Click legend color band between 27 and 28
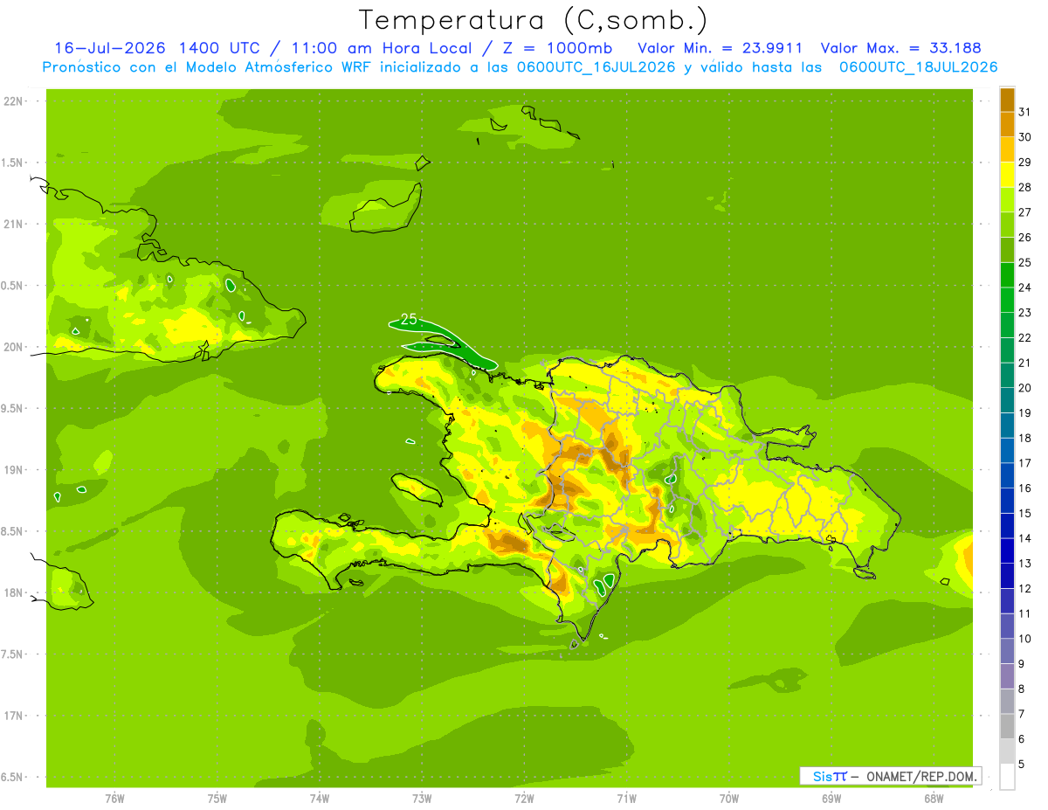The image size is (1048, 810). (1007, 199)
